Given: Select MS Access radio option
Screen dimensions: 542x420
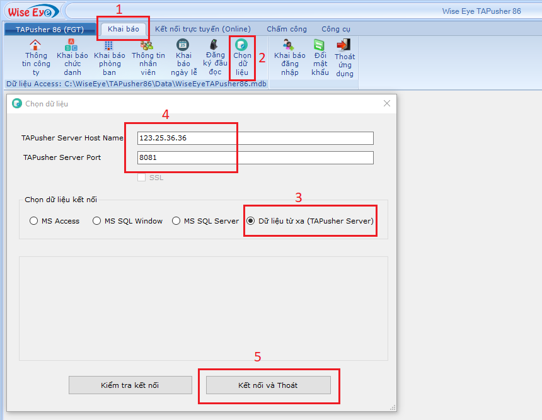Looking at the screenshot, I should pos(34,221).
